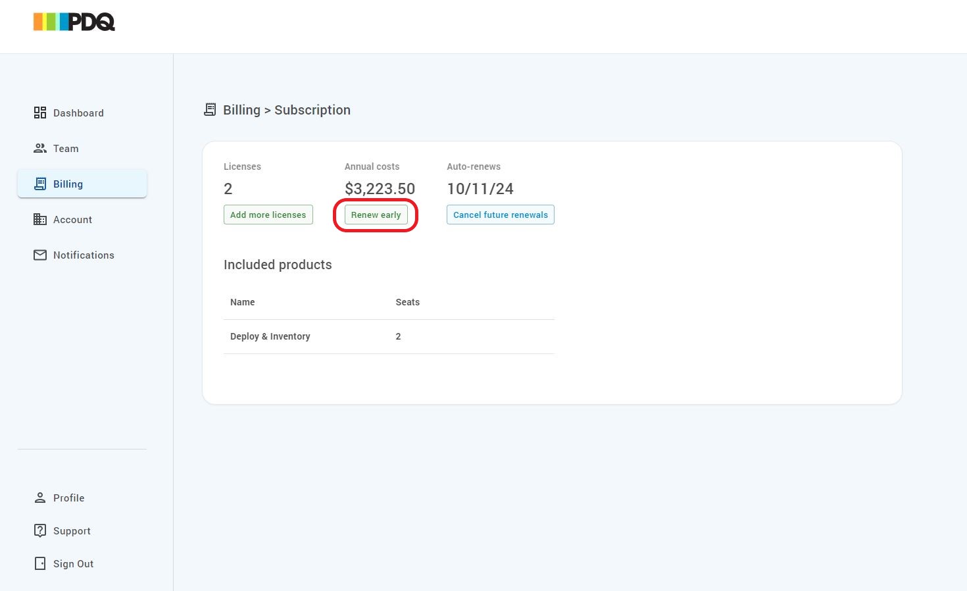Click the Account building icon
967x591 pixels.
coord(40,219)
